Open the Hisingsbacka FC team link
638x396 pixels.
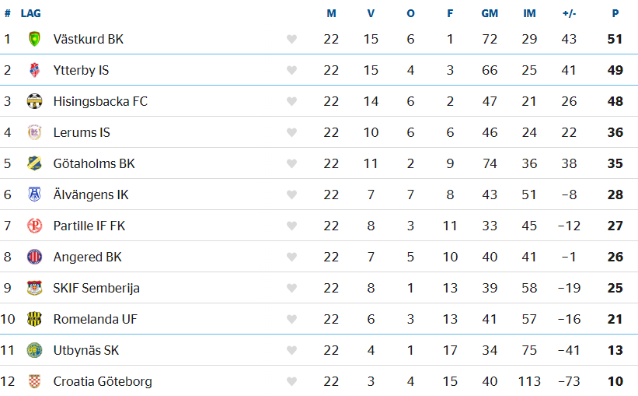coord(100,101)
